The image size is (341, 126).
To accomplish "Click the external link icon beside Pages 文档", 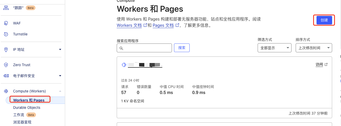I will point(177,25).
